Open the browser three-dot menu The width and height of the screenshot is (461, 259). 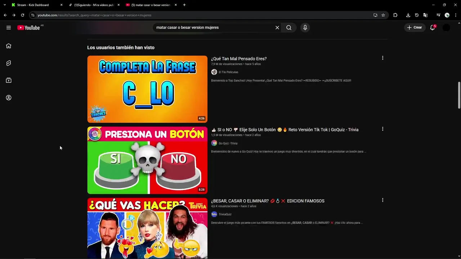coord(456,15)
